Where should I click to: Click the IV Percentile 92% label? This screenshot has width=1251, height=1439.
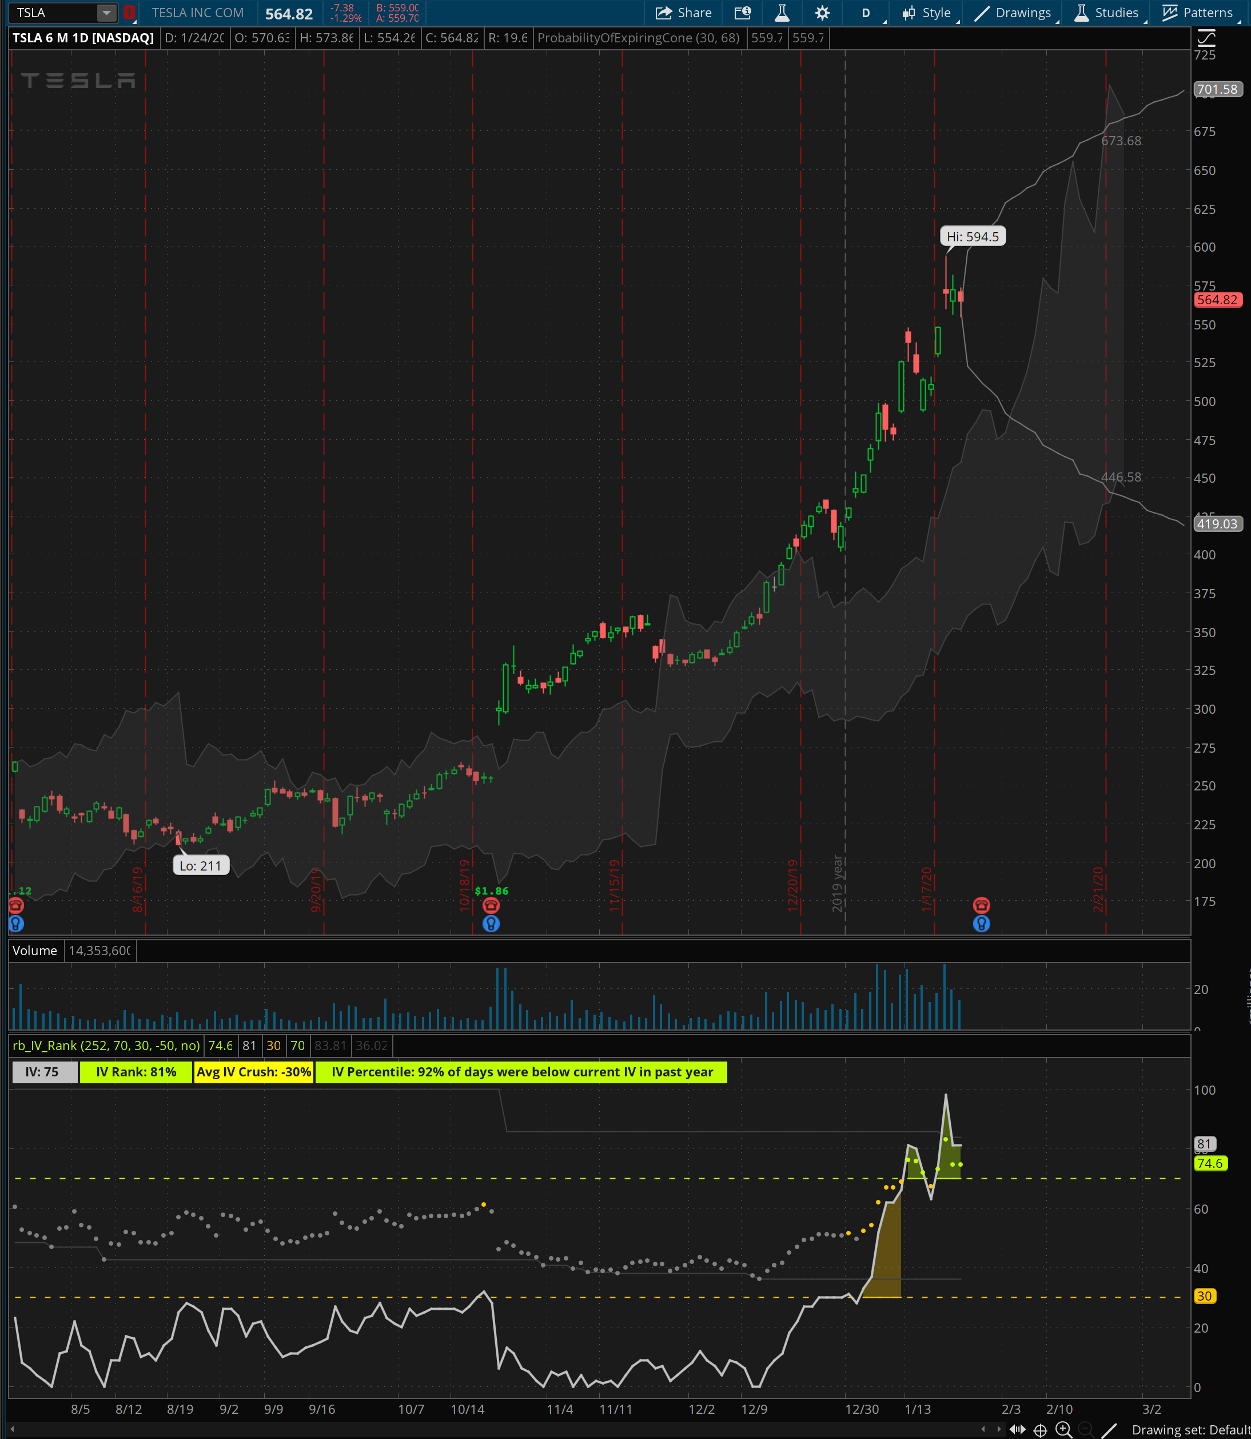(521, 1072)
